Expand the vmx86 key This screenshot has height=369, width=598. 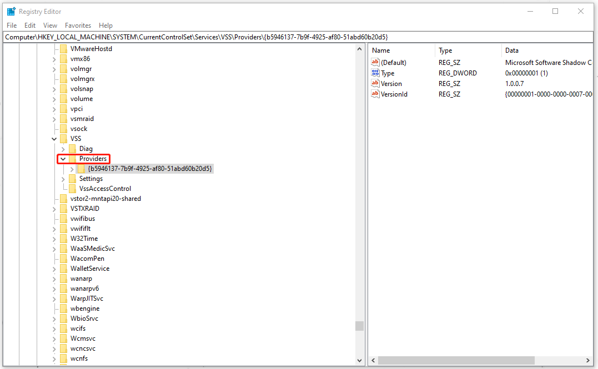[x=54, y=59]
